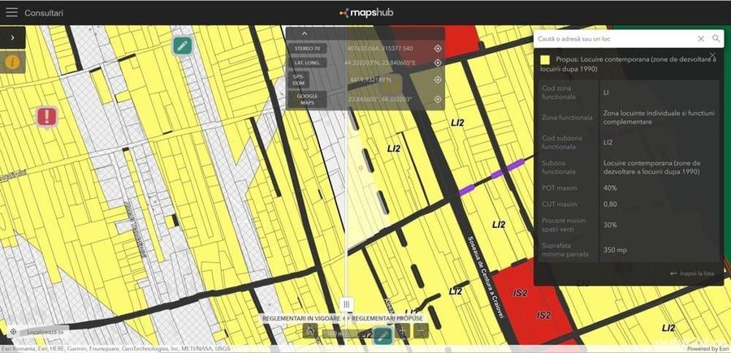Select the STEREO 70 coordinate format
This screenshot has height=353, width=731.
[x=307, y=49]
